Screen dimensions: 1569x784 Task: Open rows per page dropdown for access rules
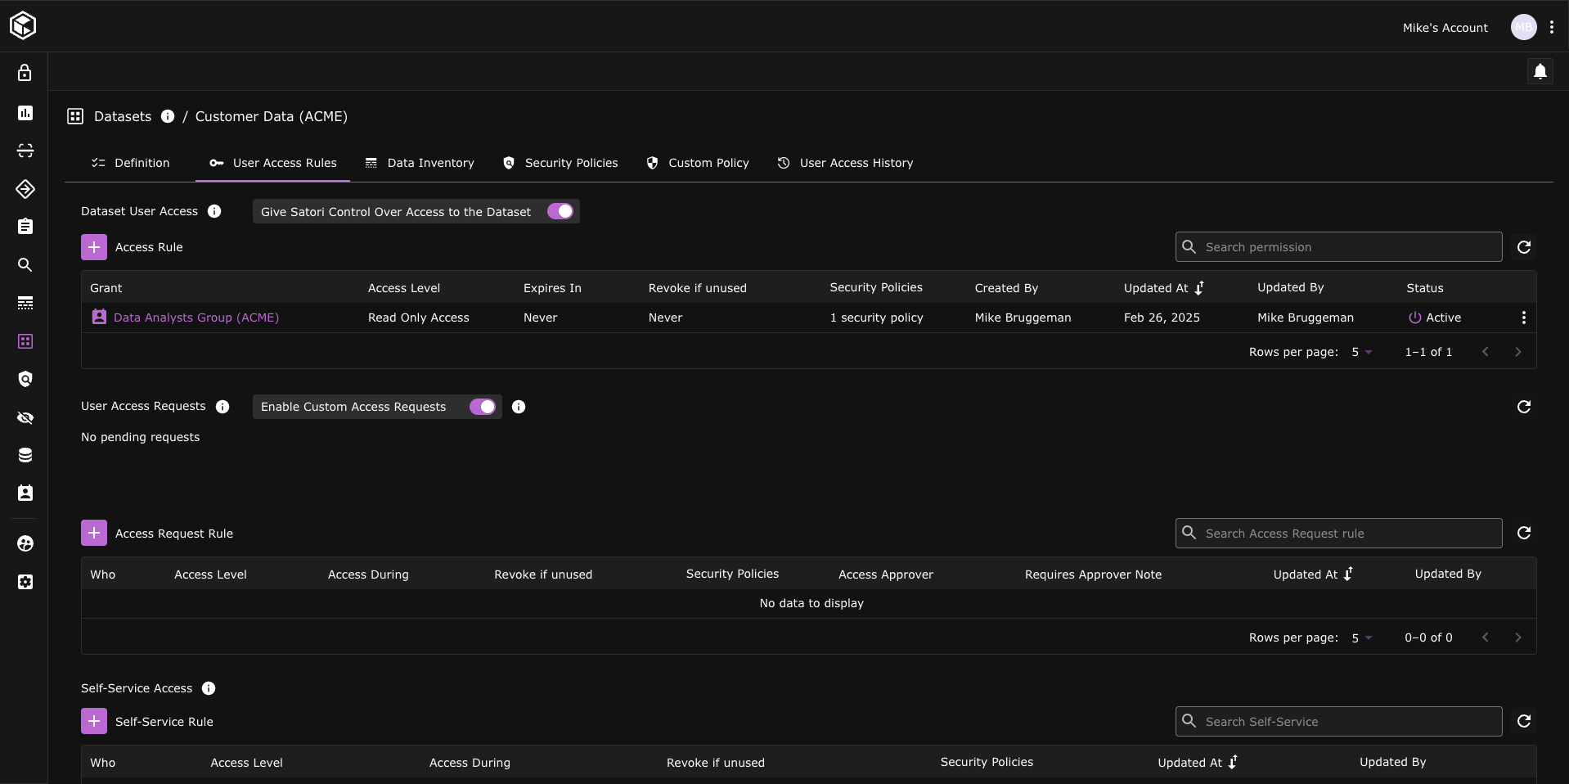click(1361, 352)
